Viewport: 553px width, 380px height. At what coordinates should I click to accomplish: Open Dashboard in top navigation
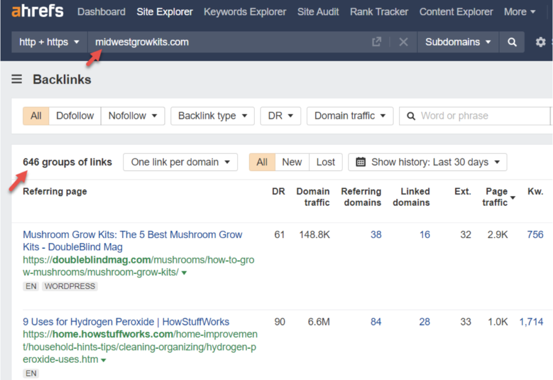tap(101, 12)
